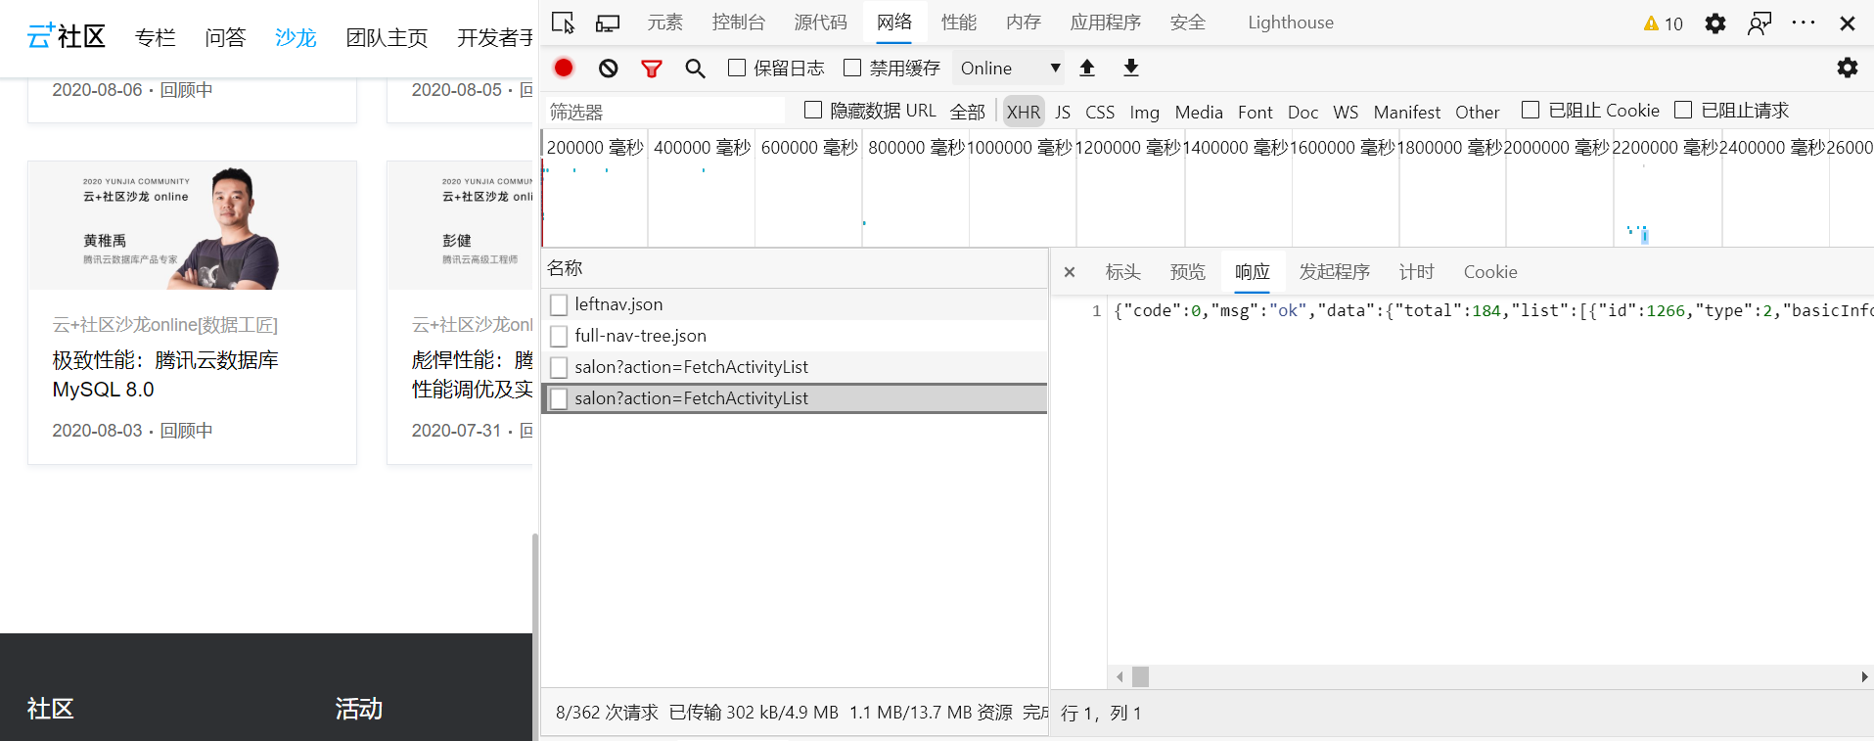The width and height of the screenshot is (1874, 741).
Task: Open the 标头 tab in request details
Action: [x=1122, y=272]
